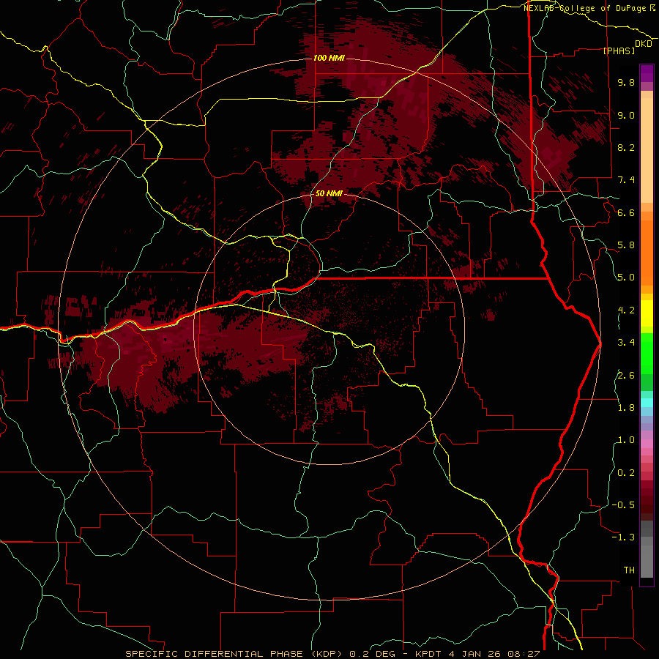Click the DKD product code label
Screen dimensions: 659x659
click(x=644, y=44)
